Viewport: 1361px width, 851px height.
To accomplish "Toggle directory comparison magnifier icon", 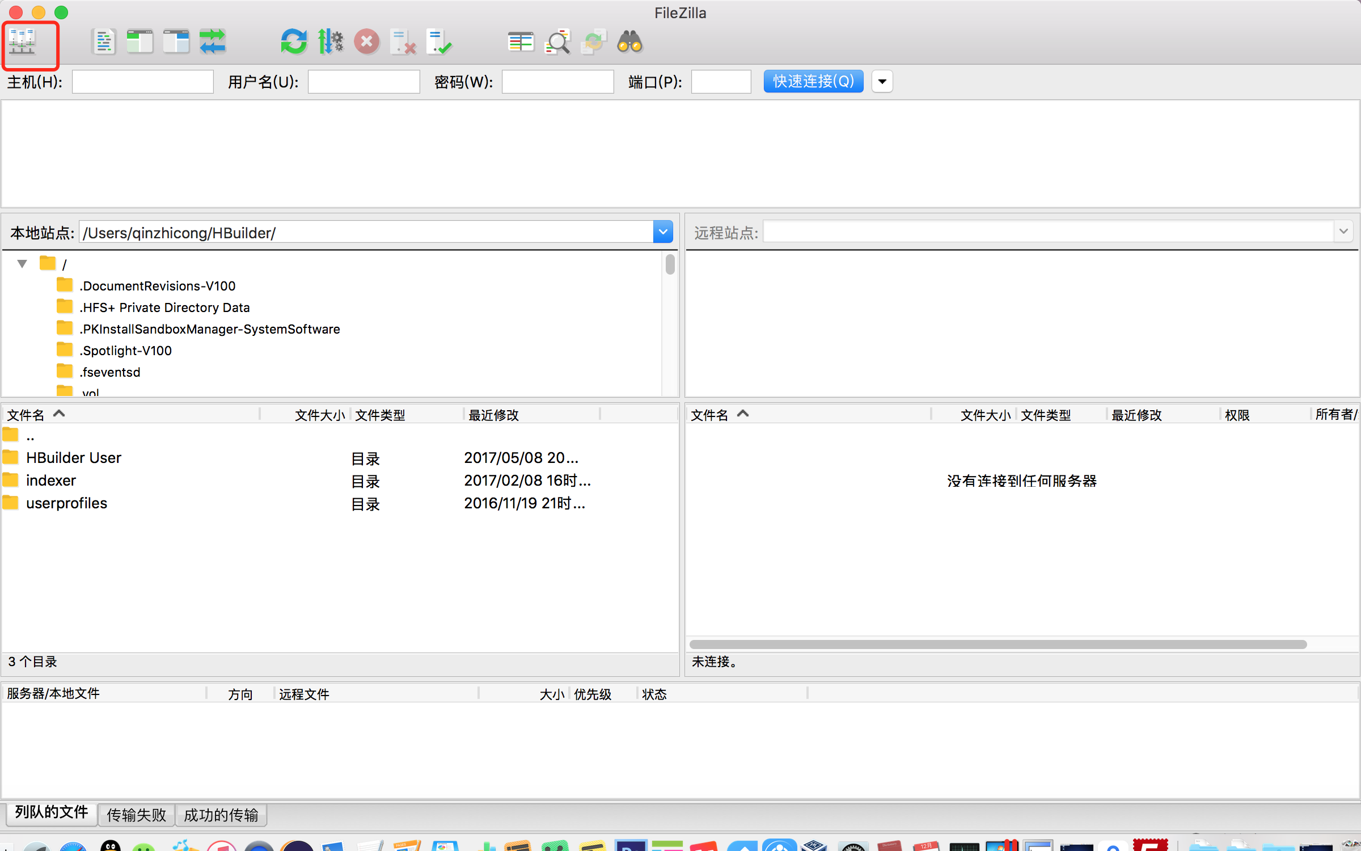I will point(557,43).
